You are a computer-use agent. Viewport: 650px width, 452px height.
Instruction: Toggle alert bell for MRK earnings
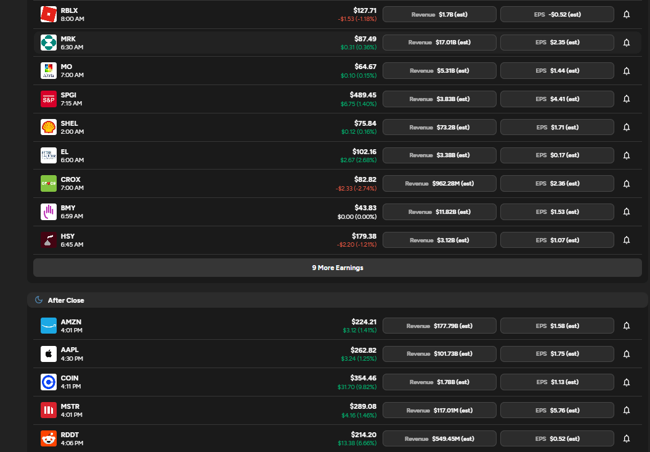[x=627, y=43]
